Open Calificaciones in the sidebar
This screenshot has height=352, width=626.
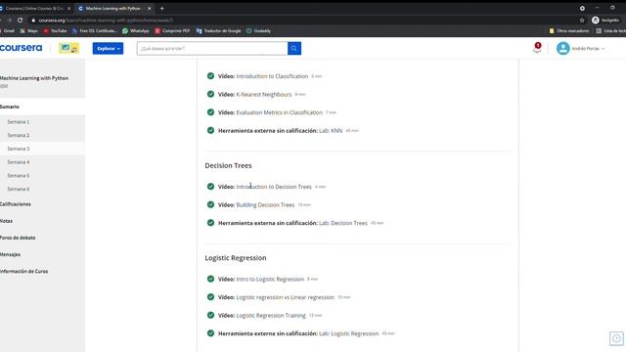pos(16,204)
